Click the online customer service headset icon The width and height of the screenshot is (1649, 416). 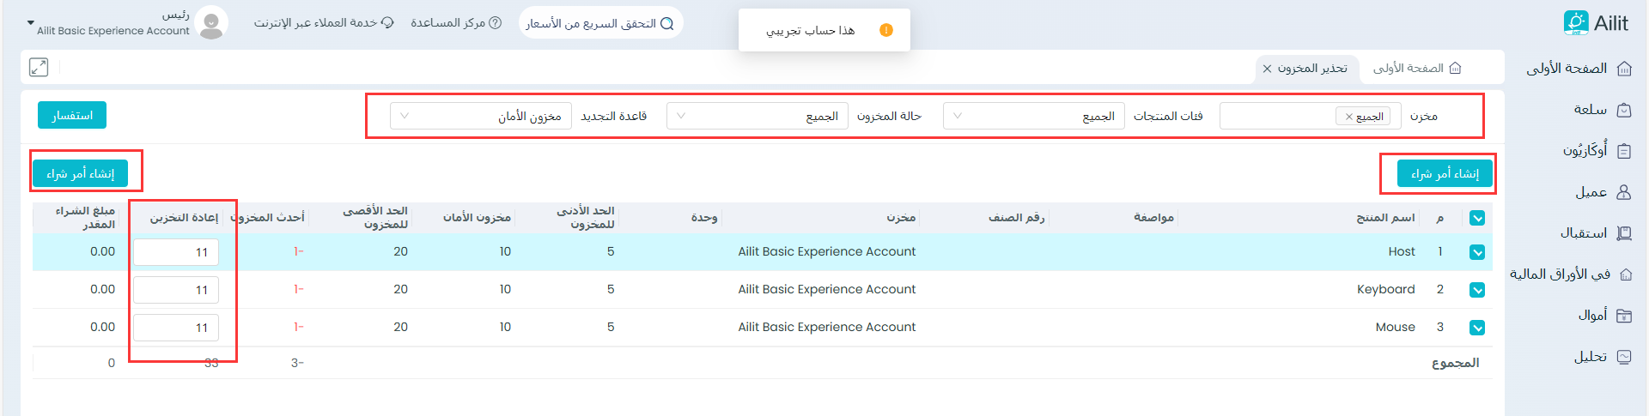pos(387,23)
